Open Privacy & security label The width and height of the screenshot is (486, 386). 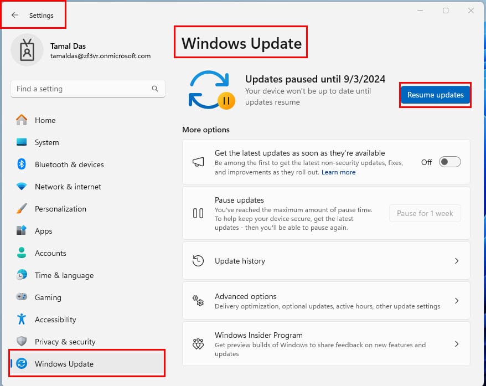point(65,342)
